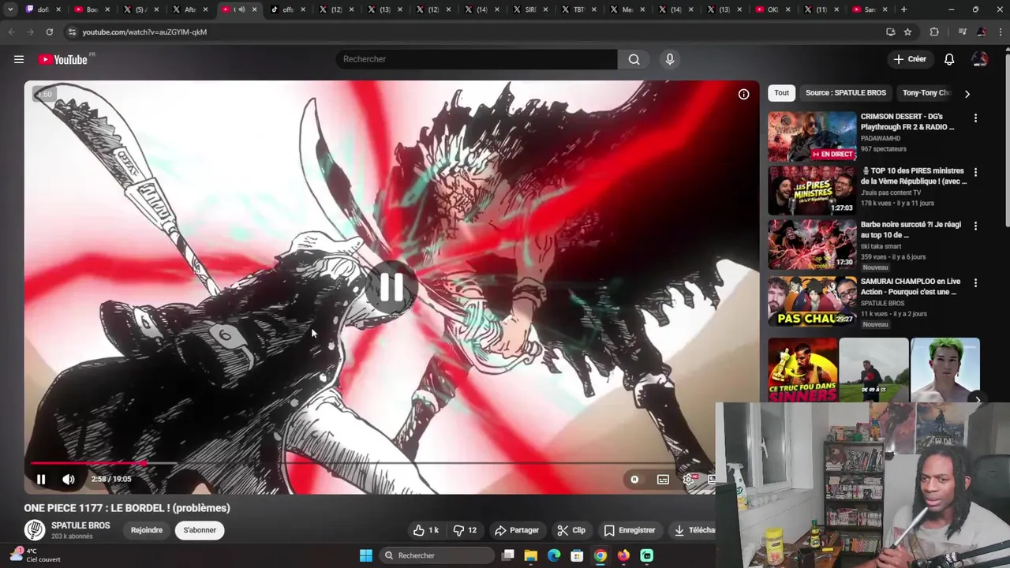The height and width of the screenshot is (568, 1010).
Task: Share the video with Partager
Action: 517,530
